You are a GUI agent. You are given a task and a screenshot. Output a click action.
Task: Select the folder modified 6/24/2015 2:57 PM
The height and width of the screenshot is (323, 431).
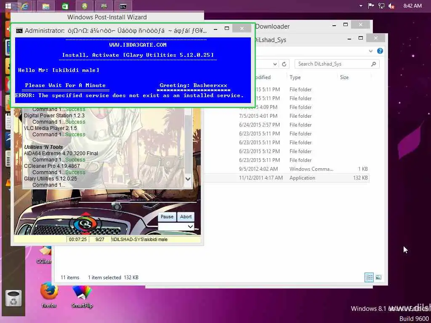[x=287, y=125]
